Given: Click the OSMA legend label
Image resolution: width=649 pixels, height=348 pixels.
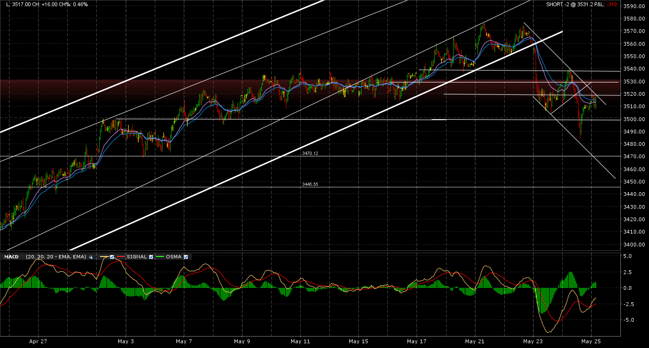Looking at the screenshot, I should pos(174,257).
